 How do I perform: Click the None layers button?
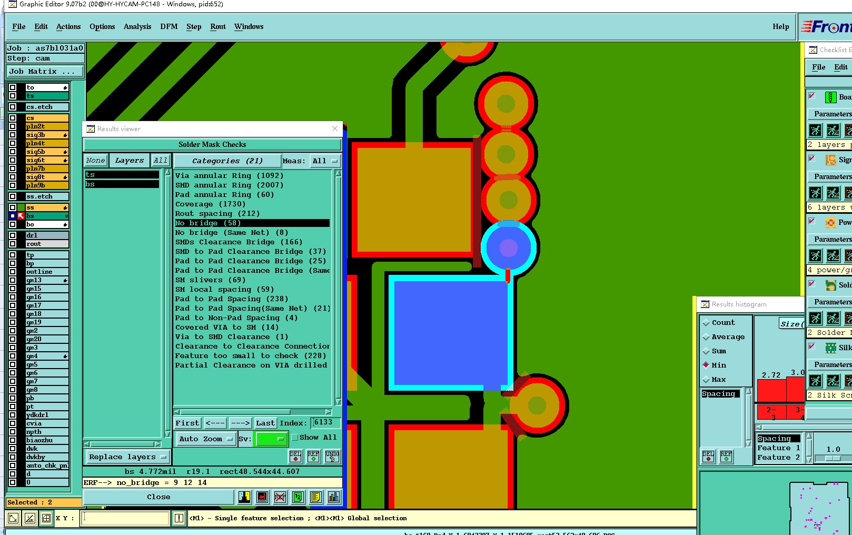[96, 161]
